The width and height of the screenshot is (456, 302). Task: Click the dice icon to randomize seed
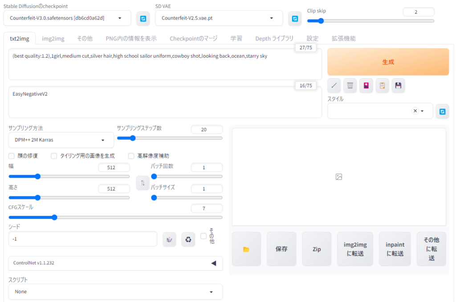point(170,239)
